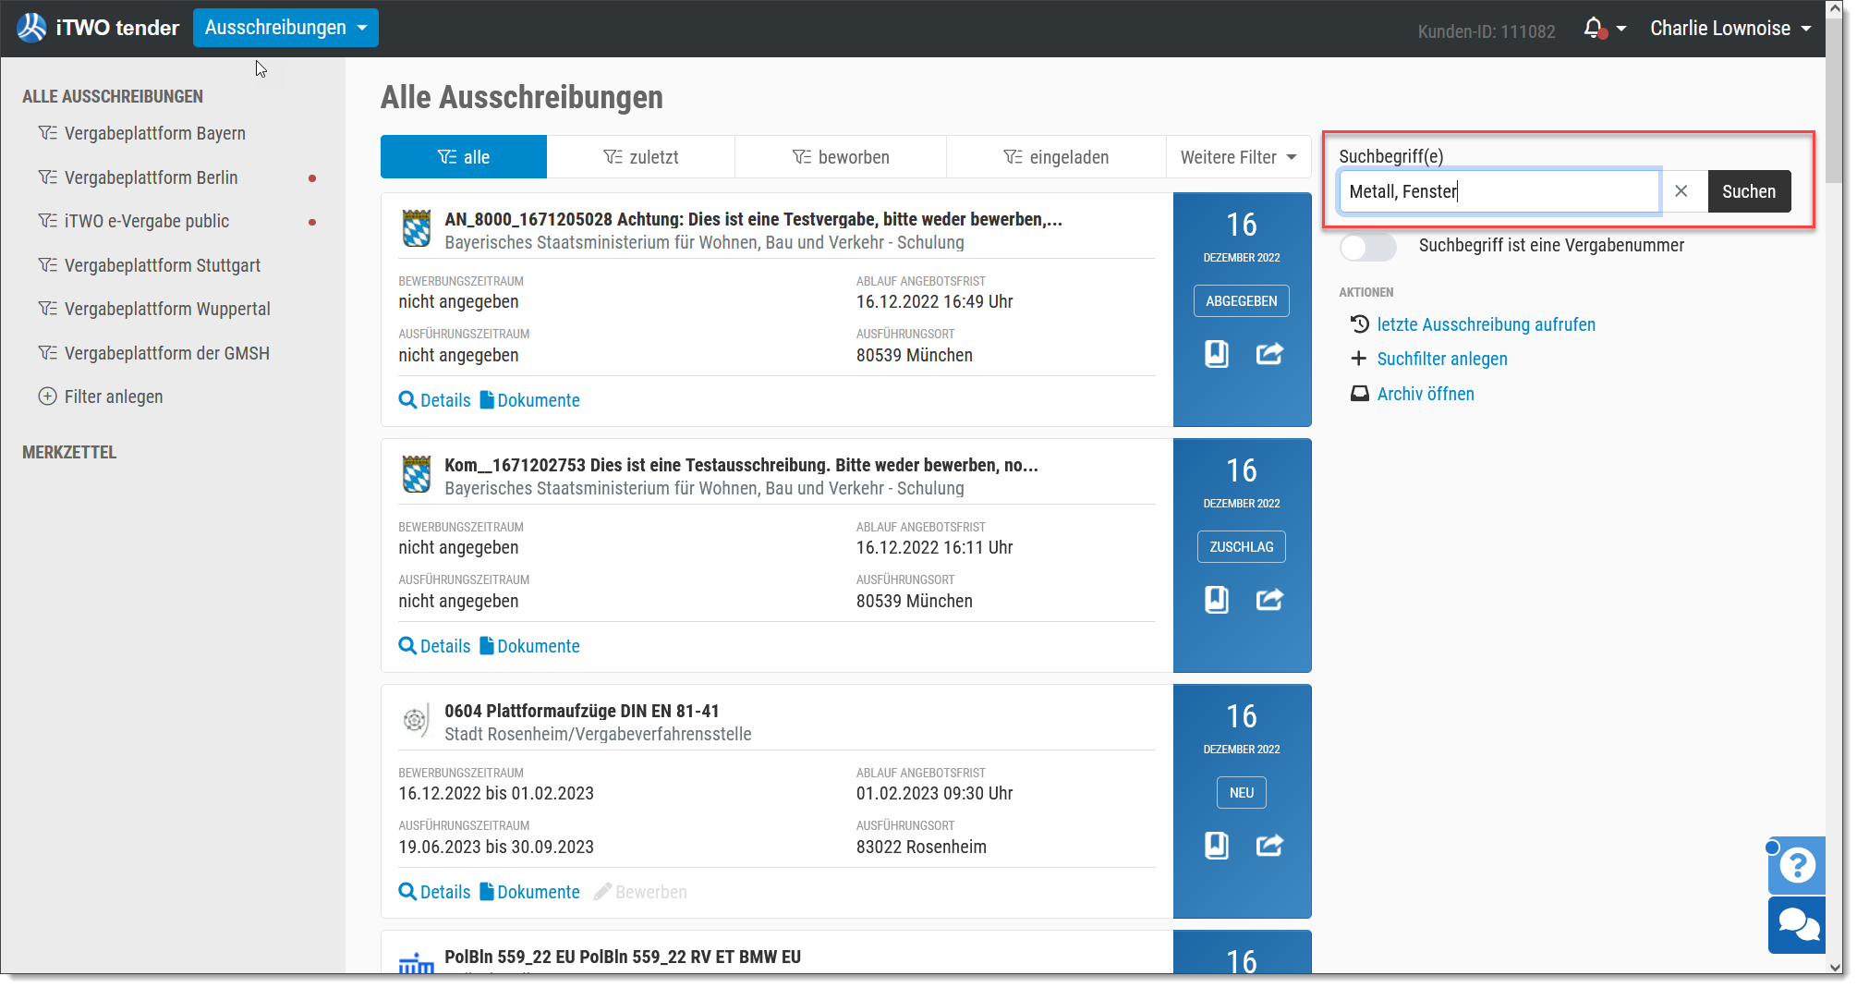Click the plus icon for Filter anlegen
The height and width of the screenshot is (988, 1857).
tap(47, 396)
